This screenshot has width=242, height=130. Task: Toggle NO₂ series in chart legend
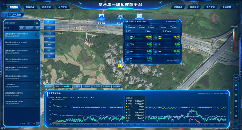pos(86,98)
